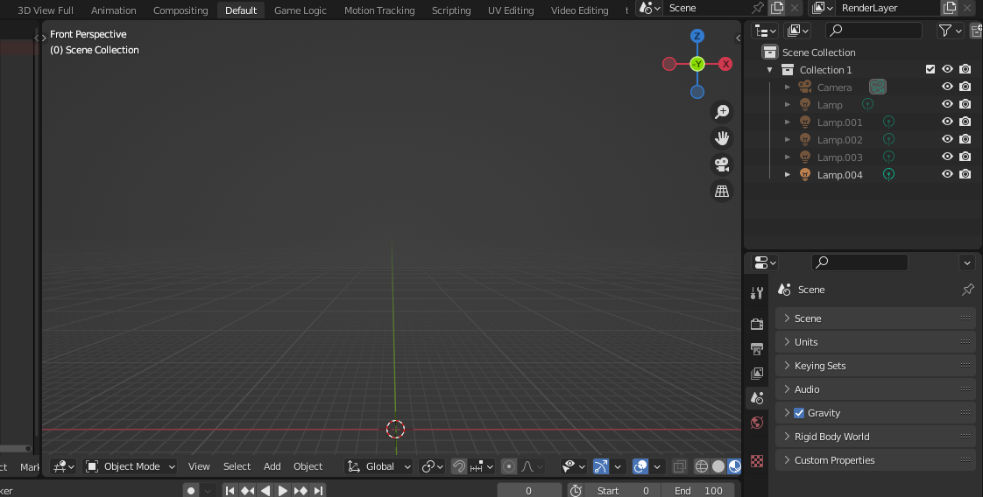Expand the Audio panel
983x497 pixels.
875,389
